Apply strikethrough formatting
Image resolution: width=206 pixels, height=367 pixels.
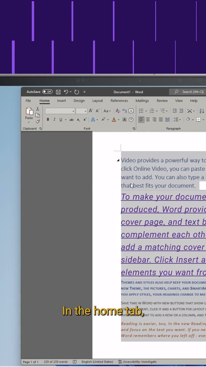(72, 120)
